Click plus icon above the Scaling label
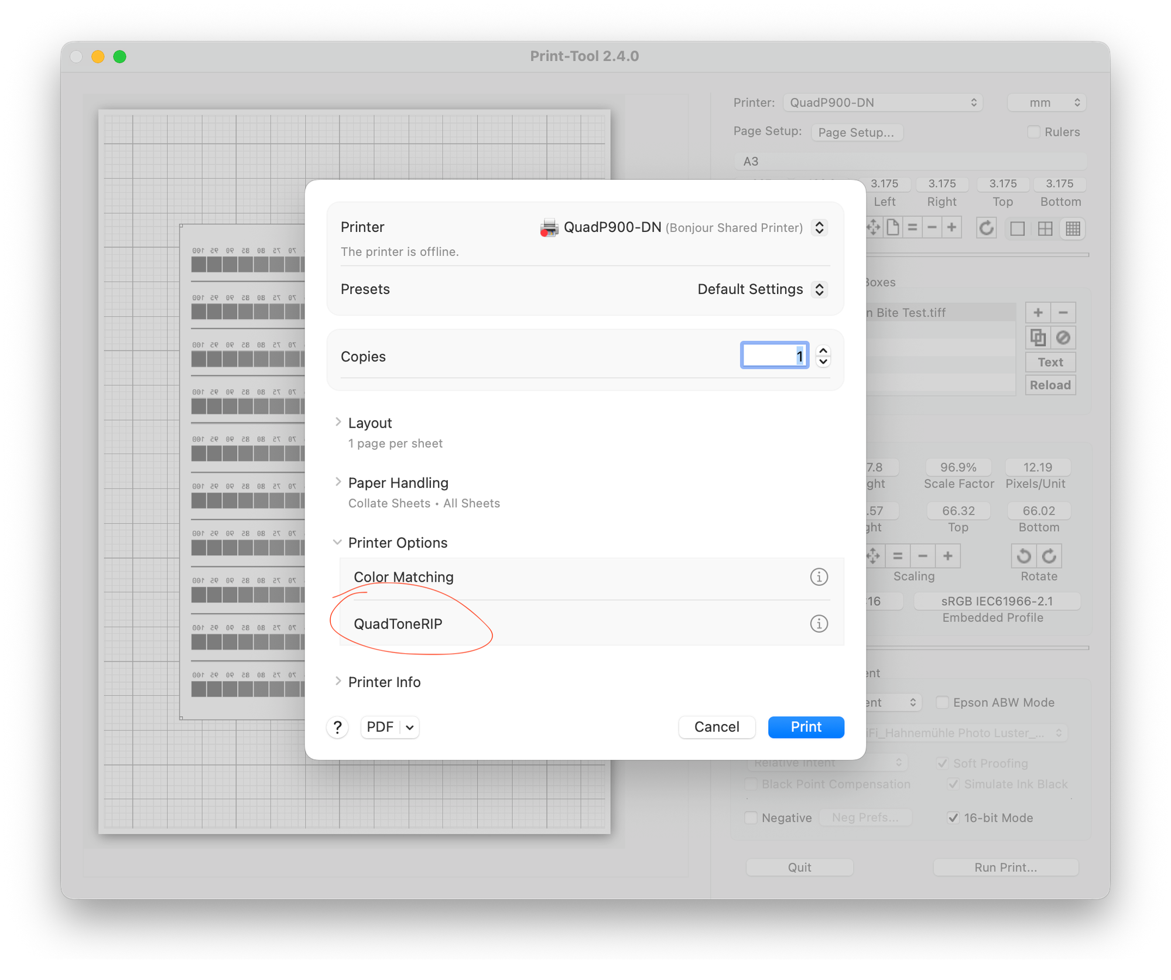The image size is (1171, 980). click(x=948, y=556)
